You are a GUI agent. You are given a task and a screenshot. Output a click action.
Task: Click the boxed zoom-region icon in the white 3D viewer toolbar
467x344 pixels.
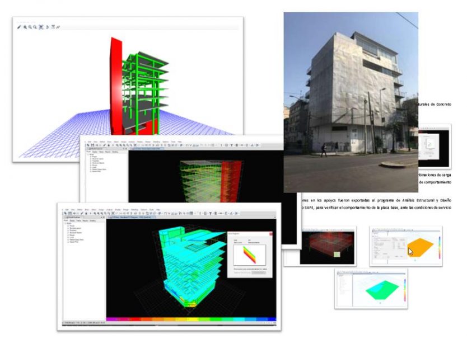[41, 26]
